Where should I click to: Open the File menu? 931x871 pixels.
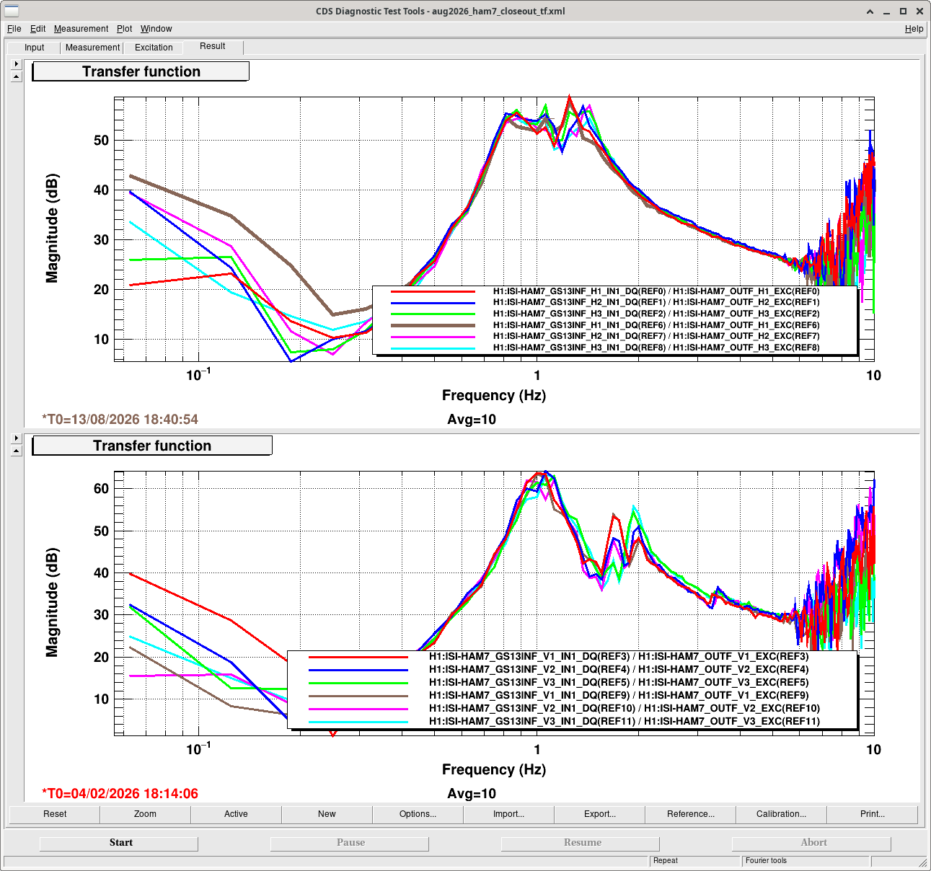click(x=14, y=29)
